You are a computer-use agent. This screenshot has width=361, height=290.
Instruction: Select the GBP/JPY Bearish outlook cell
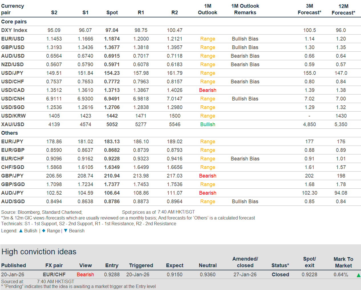coord(207,176)
